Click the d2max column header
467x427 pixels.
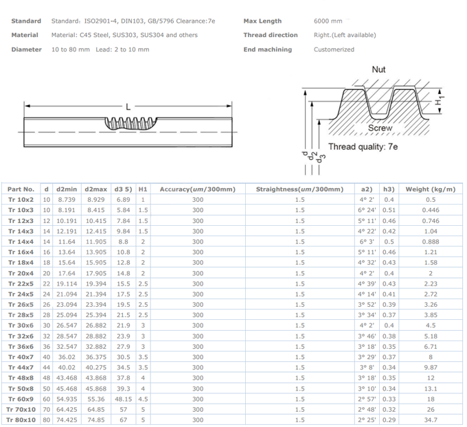pyautogui.click(x=96, y=189)
